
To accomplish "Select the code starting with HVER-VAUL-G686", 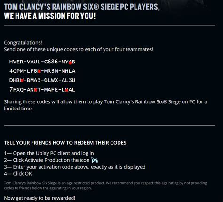I will tap(42, 62).
